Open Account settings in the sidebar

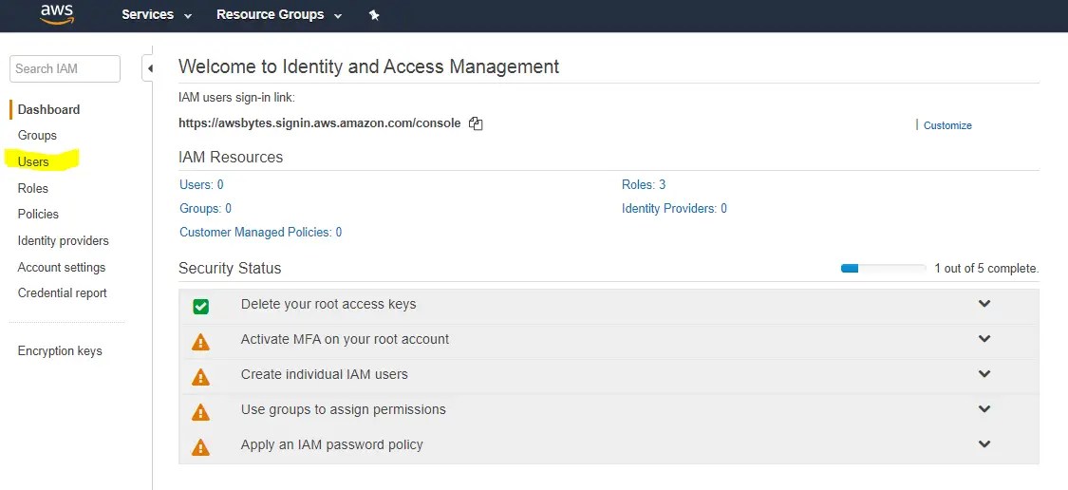click(x=62, y=267)
